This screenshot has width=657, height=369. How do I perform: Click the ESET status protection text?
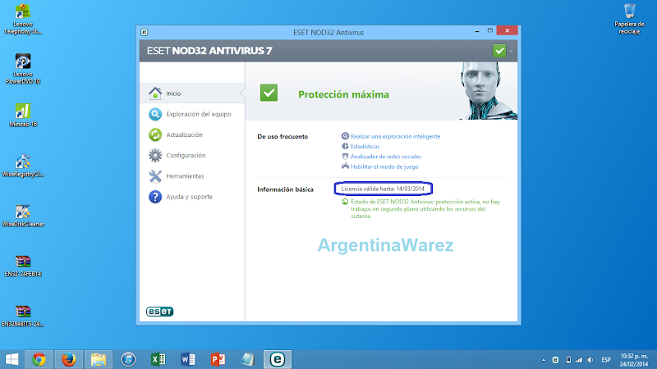(x=425, y=209)
